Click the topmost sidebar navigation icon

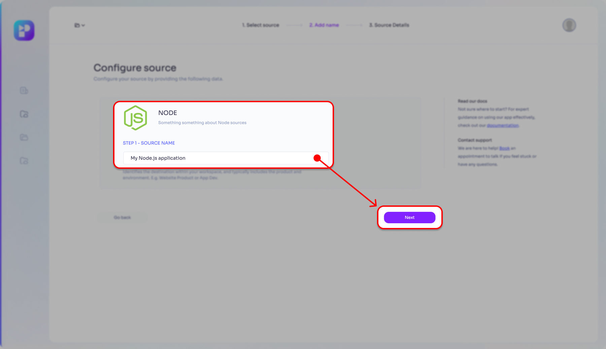[x=24, y=90]
